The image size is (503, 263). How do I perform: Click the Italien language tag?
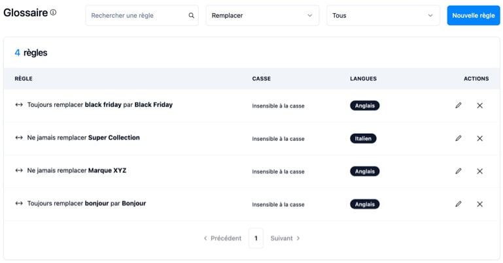pyautogui.click(x=363, y=138)
